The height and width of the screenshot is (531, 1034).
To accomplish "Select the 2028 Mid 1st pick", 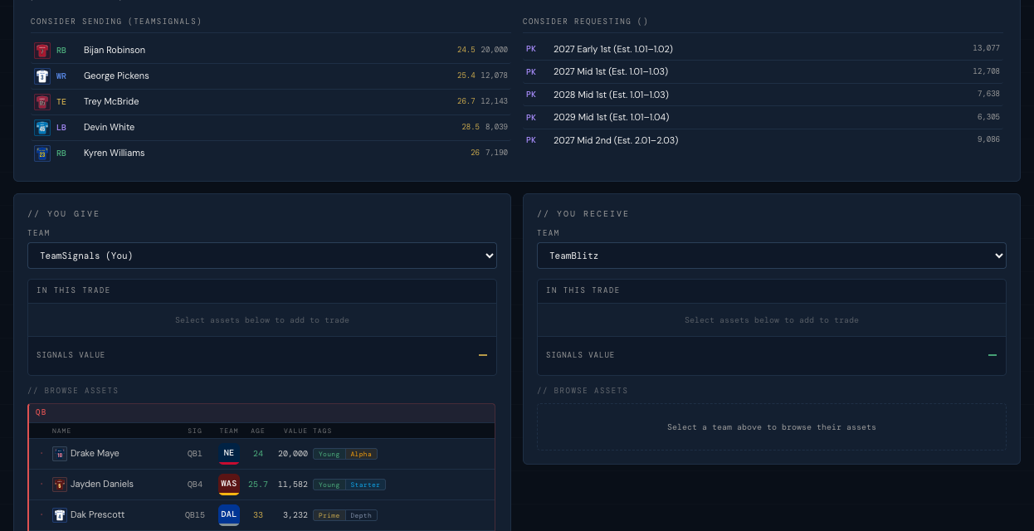I will [x=763, y=95].
